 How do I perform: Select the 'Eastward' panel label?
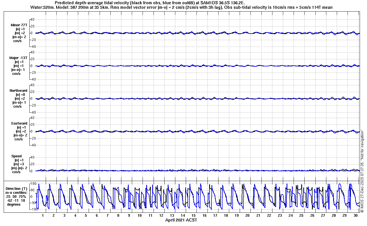pos(19,123)
